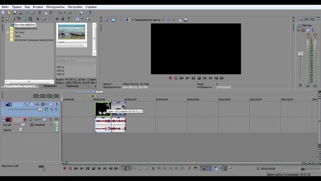Open the 'Правка' menu
This screenshot has height=181, width=321.
point(17,7)
